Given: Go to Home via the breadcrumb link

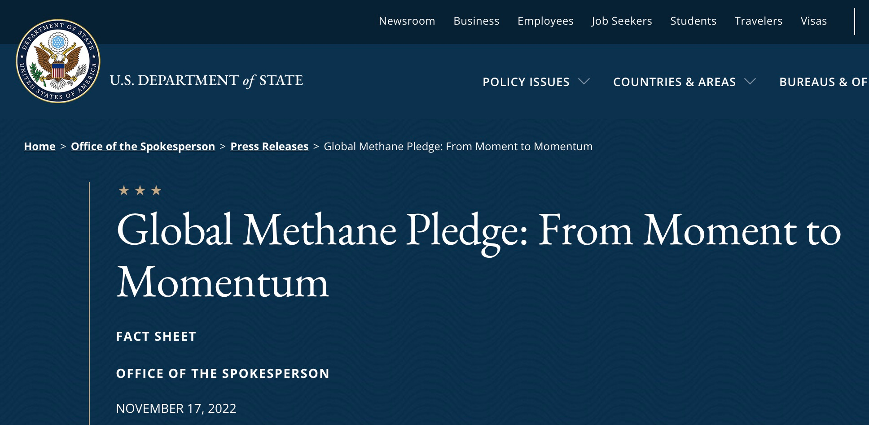Looking at the screenshot, I should (x=39, y=146).
